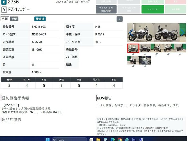Viewport: 188px width, 141px height.
Task: Open the Windows Start menu
Action: click(48, 140)
